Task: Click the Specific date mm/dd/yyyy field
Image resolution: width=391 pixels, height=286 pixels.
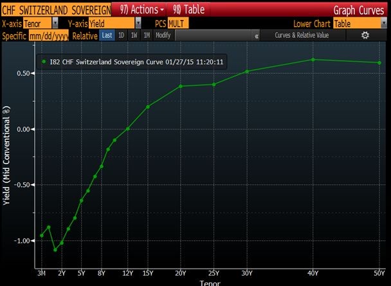Action: coord(49,35)
